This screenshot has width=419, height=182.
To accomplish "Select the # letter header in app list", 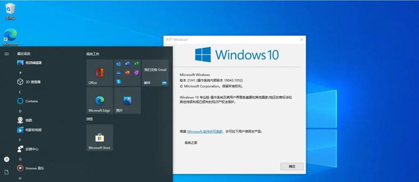I will (x=20, y=73).
